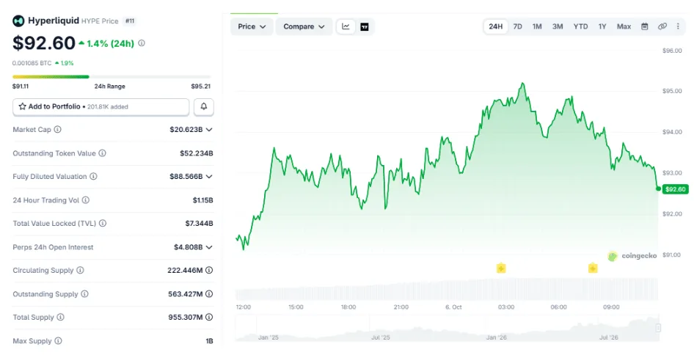Open the calendar date range picker
This screenshot has height=355, width=694.
click(644, 26)
